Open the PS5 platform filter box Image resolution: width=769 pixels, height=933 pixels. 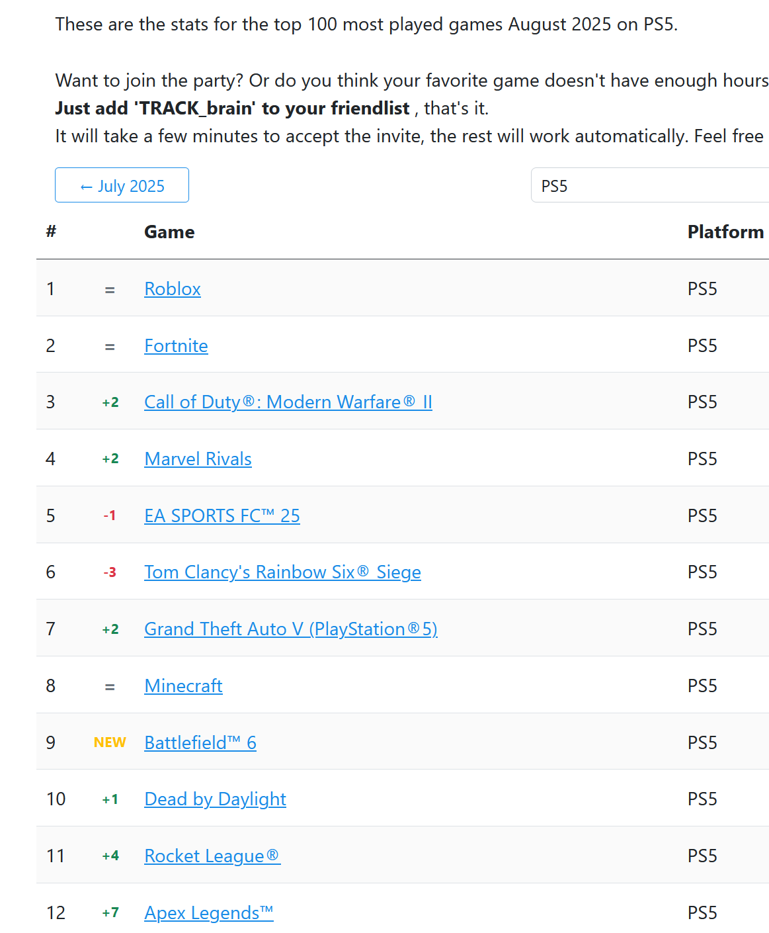(650, 185)
